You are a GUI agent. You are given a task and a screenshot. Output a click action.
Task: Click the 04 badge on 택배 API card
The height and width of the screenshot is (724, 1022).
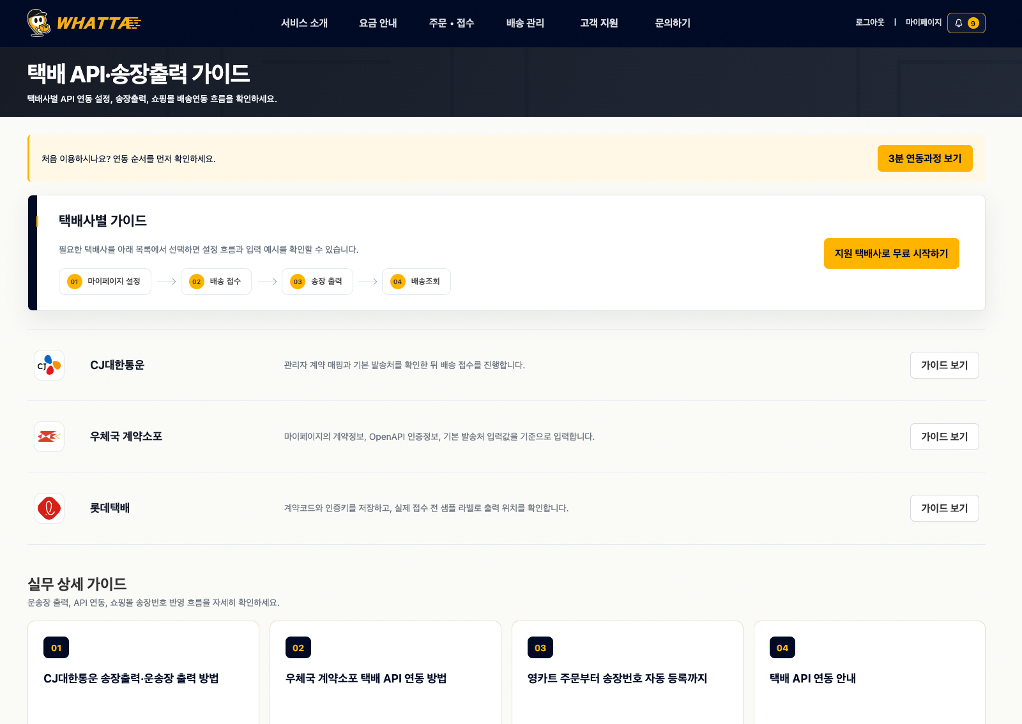(782, 647)
